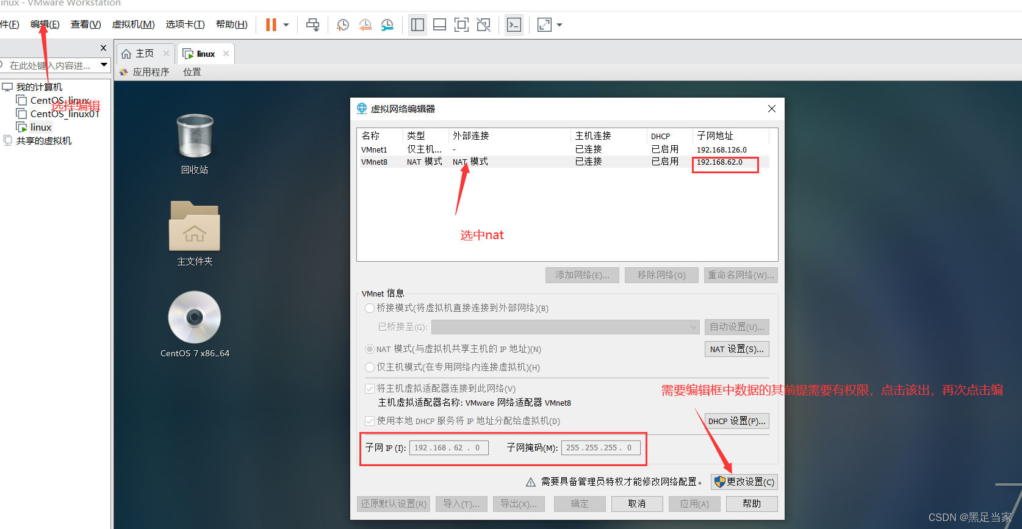The width and height of the screenshot is (1022, 529).
Task: Click subnet address 192.168.62.0 cell
Action: coord(720,162)
